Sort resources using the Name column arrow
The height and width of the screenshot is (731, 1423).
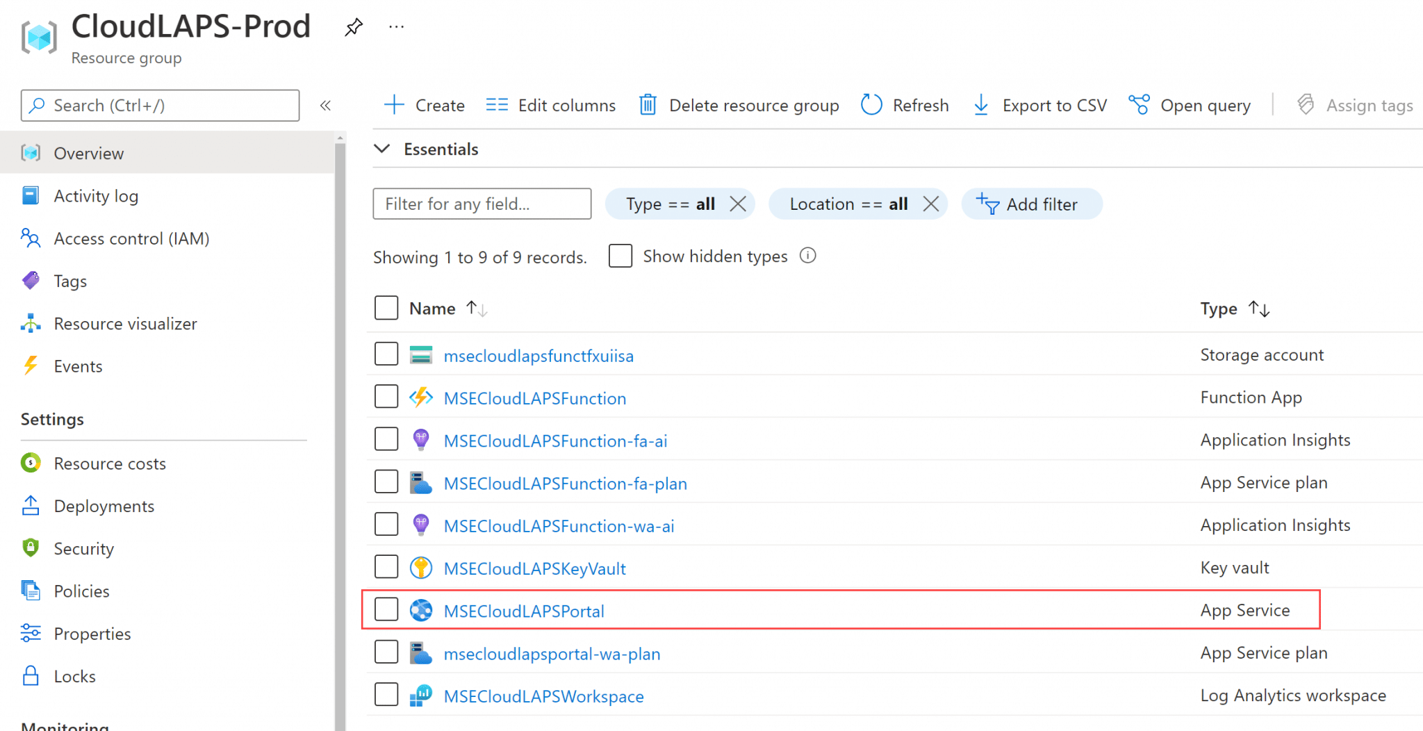[477, 309]
